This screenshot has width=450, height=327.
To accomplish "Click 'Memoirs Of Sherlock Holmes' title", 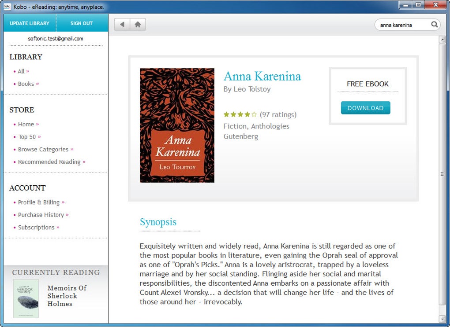I will tap(67, 296).
